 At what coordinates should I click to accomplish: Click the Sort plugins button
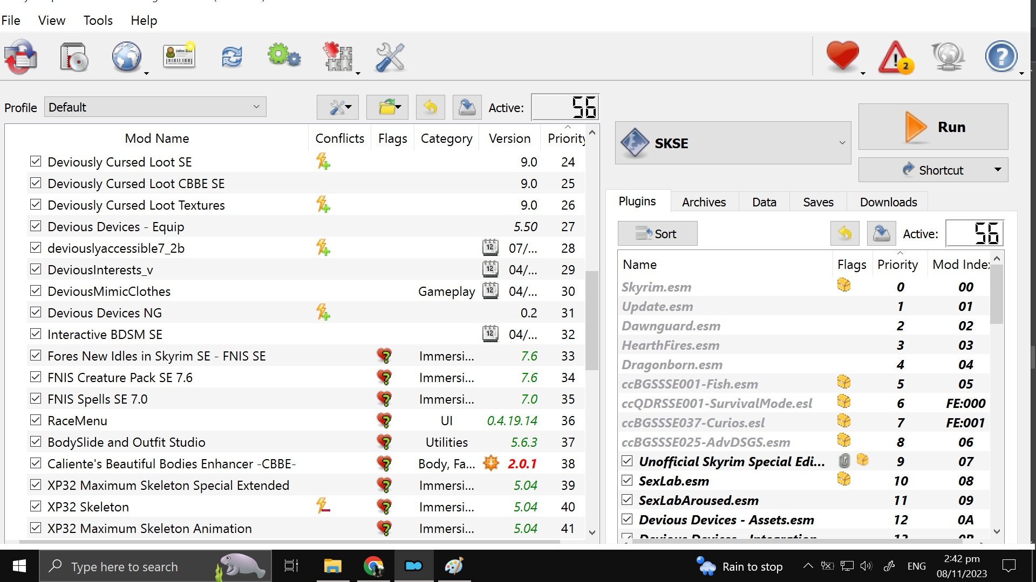click(x=657, y=233)
